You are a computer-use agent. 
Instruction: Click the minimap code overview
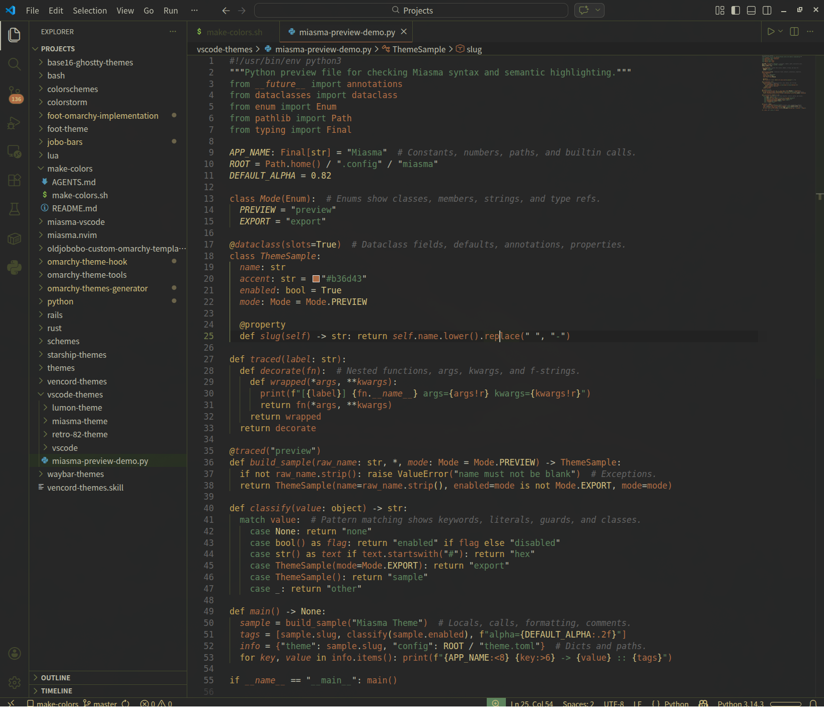click(784, 83)
